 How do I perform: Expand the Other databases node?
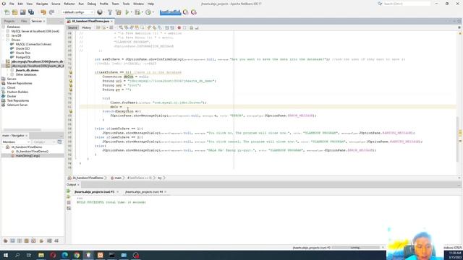[8, 74]
